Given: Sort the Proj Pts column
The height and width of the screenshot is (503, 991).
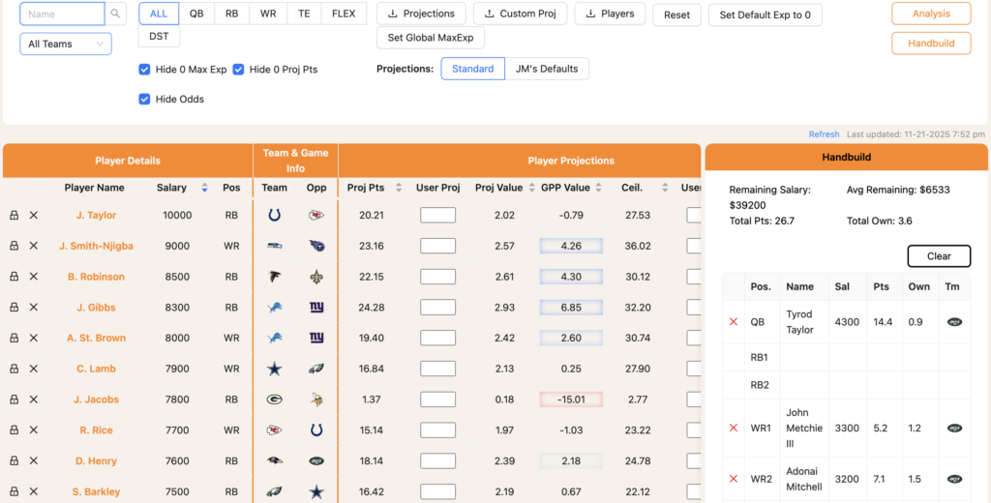Looking at the screenshot, I should click(392, 188).
